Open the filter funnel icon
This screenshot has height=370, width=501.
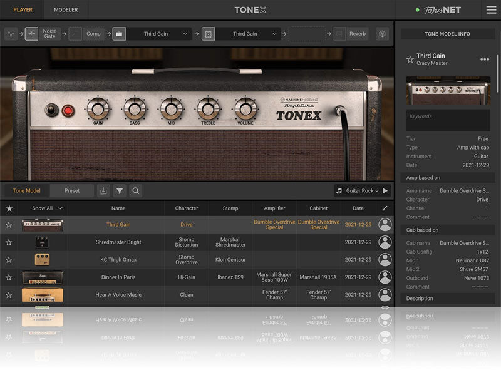point(120,191)
